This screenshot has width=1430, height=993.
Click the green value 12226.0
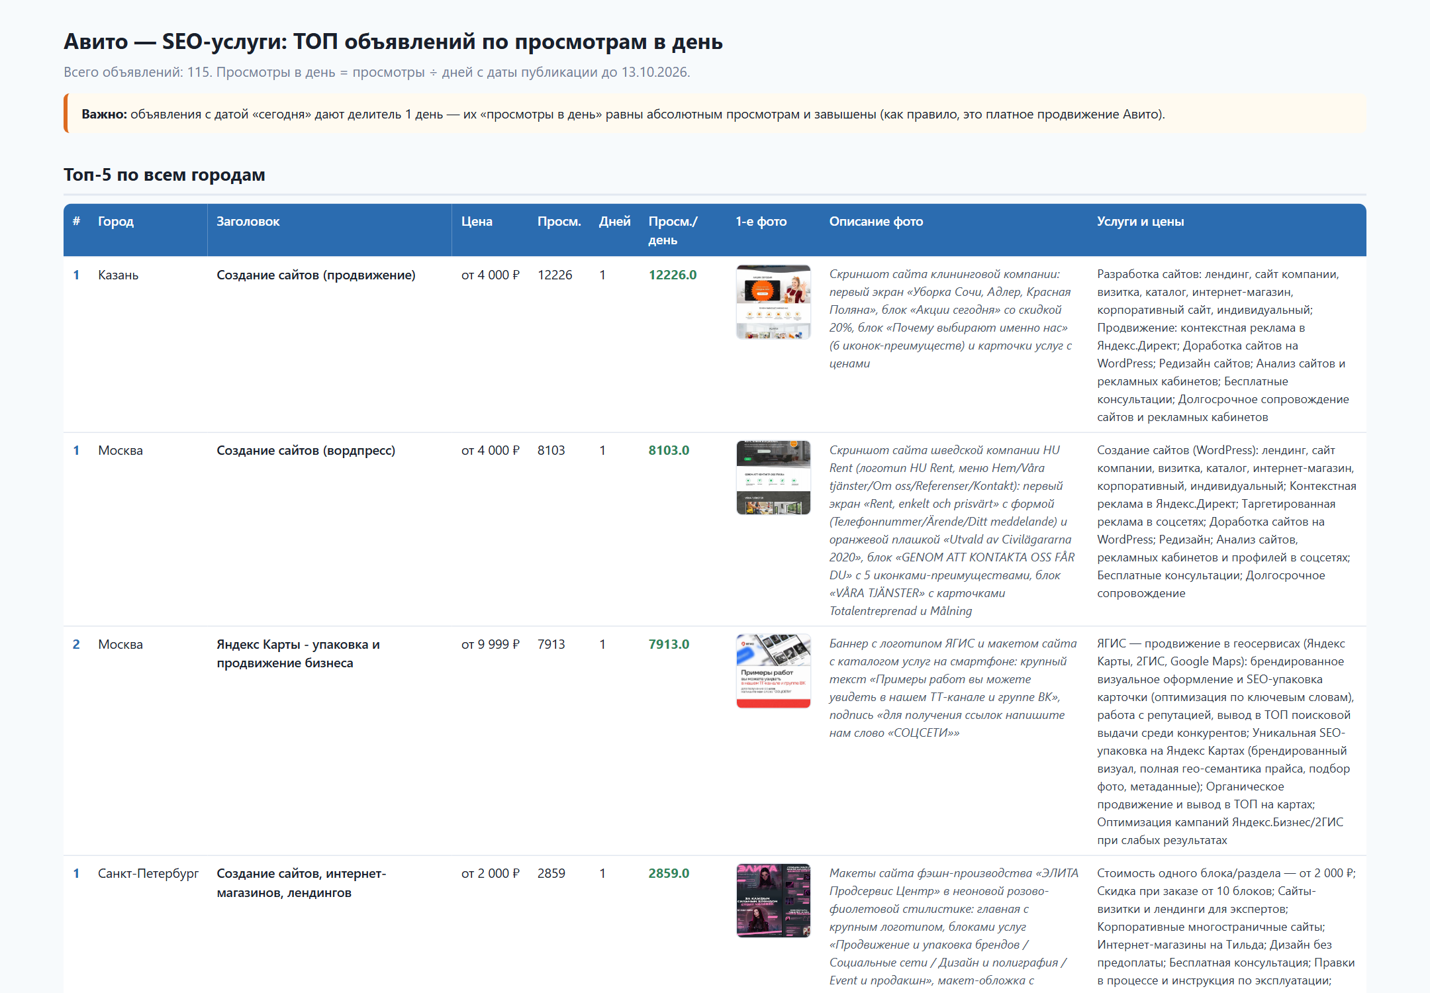673,275
